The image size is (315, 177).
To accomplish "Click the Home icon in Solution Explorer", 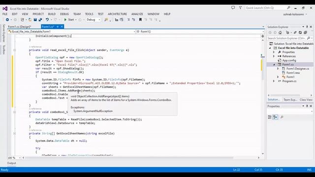I will [x=280, y=32].
